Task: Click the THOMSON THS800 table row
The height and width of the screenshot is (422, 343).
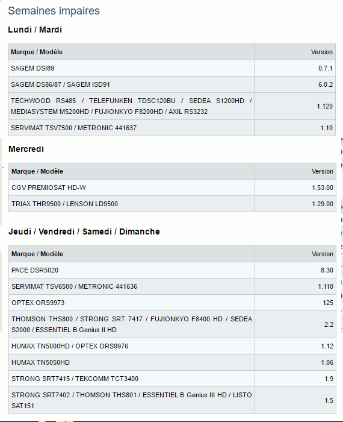Action: pos(172,324)
